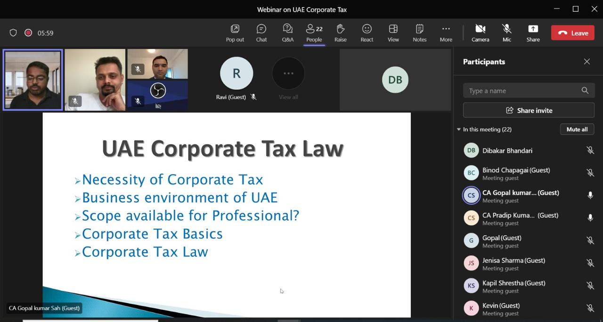The image size is (603, 322).
Task: Click the Share screen icon
Action: (x=533, y=32)
